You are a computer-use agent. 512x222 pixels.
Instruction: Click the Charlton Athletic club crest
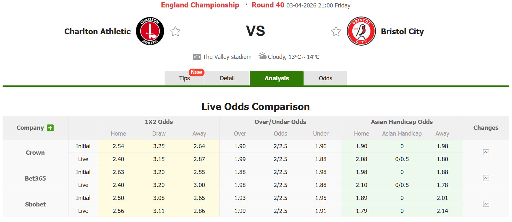150,31
